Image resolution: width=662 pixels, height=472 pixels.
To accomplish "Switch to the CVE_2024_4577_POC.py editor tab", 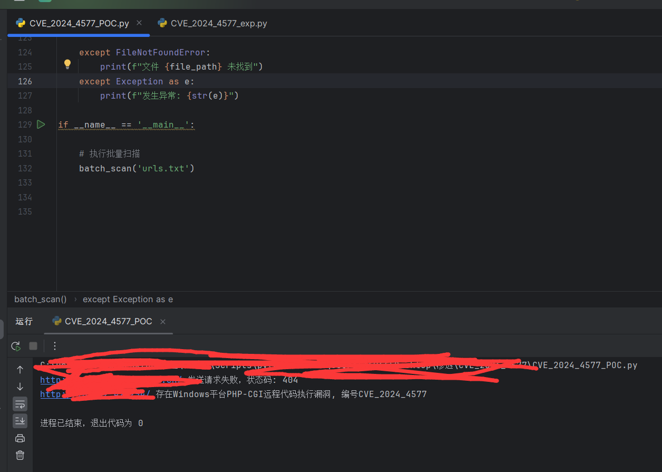I will point(79,23).
